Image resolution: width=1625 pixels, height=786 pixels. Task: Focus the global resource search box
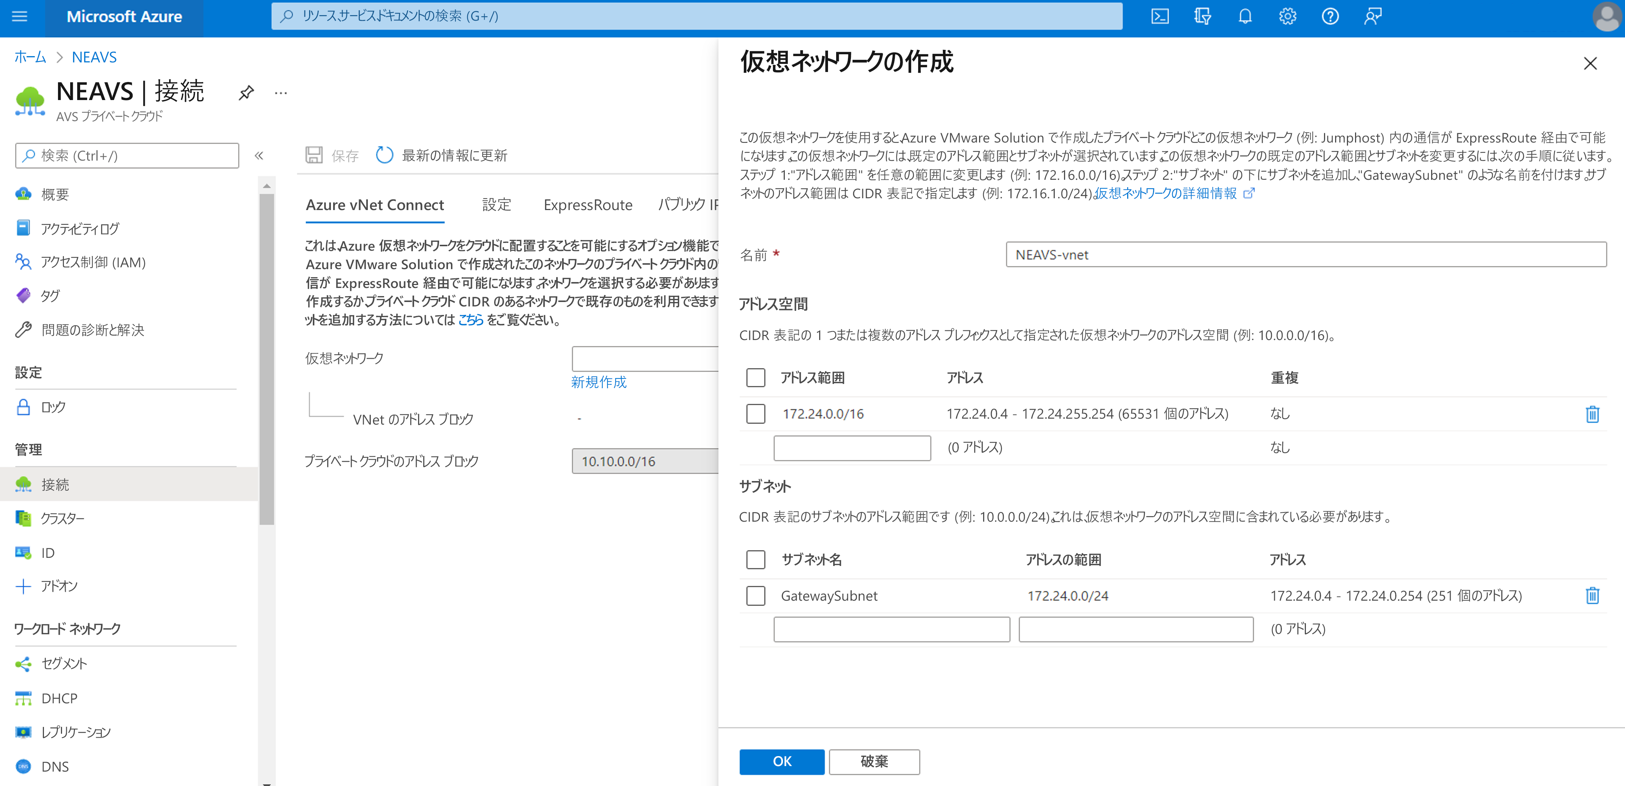[697, 16]
